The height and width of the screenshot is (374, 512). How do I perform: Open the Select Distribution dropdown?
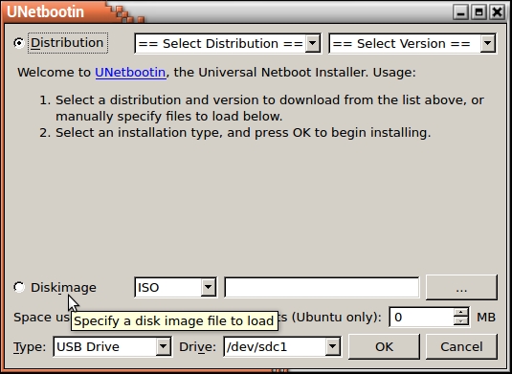click(228, 43)
